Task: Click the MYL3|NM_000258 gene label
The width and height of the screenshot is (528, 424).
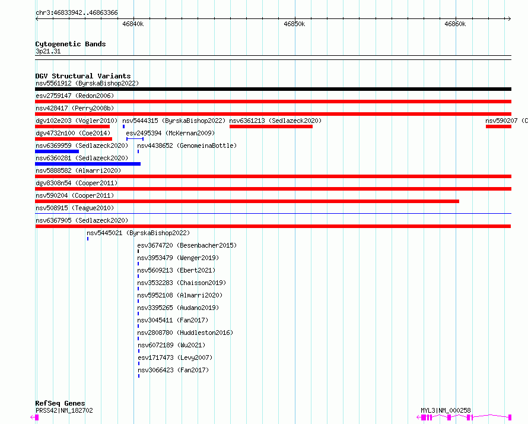Action: (x=446, y=410)
